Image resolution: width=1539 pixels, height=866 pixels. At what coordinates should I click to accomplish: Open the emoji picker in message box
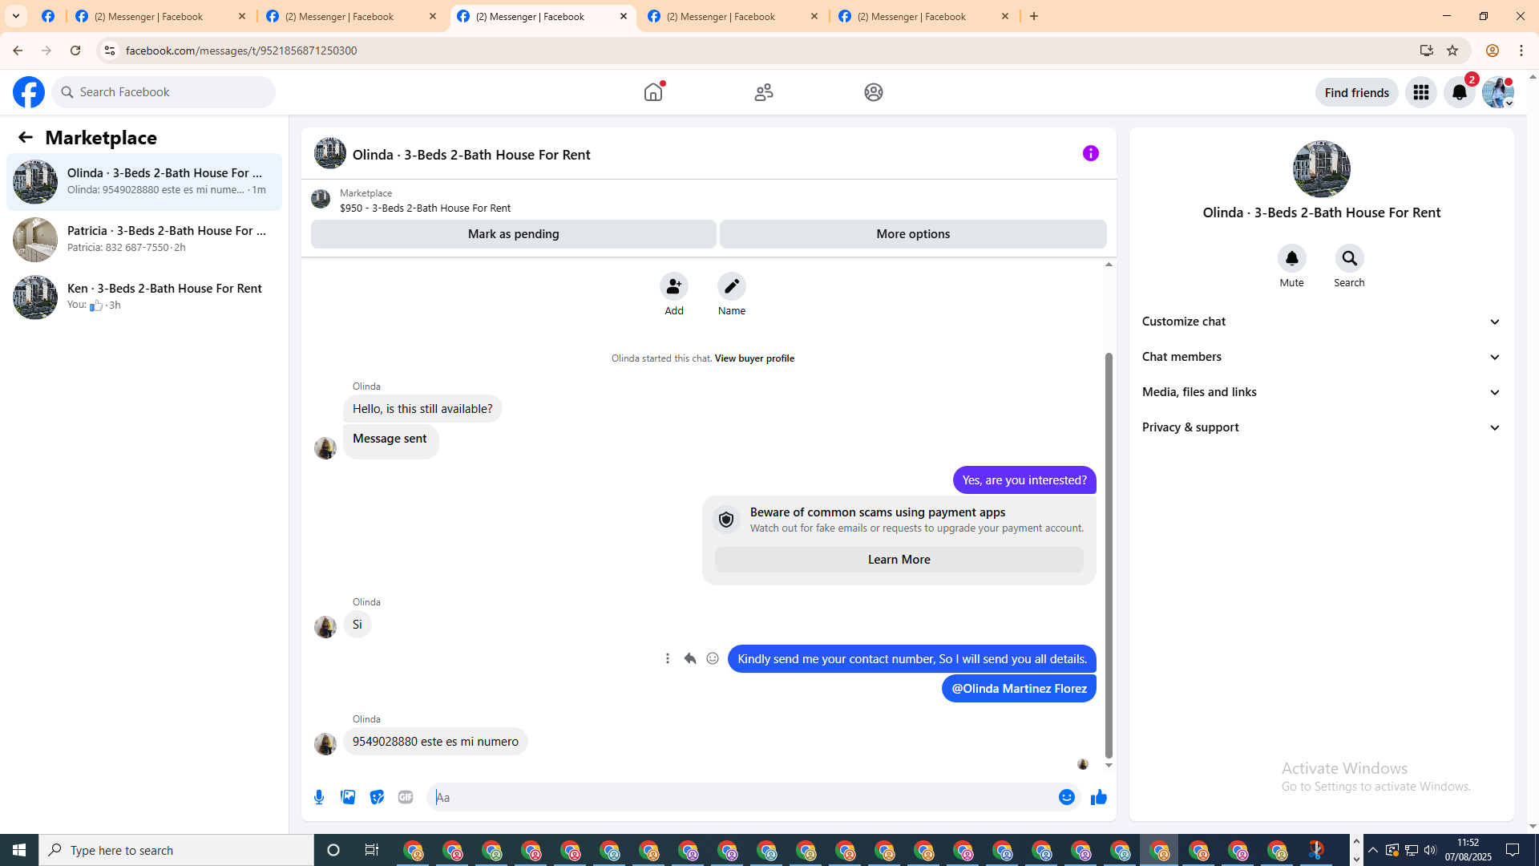coord(1066,797)
